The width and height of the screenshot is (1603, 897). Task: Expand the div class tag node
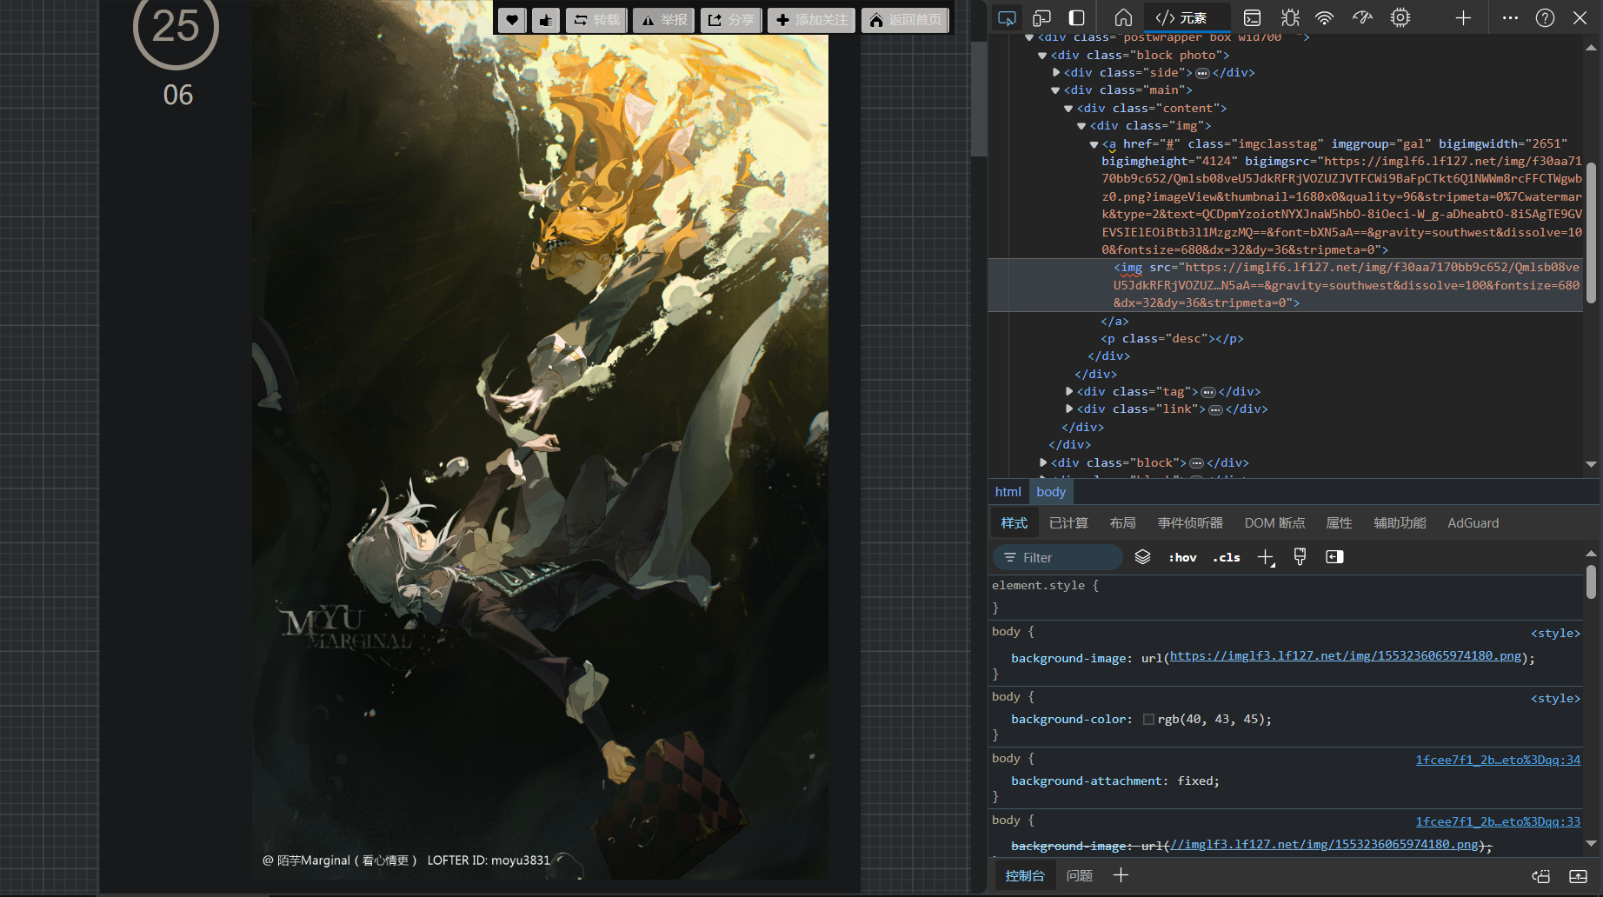tap(1069, 392)
